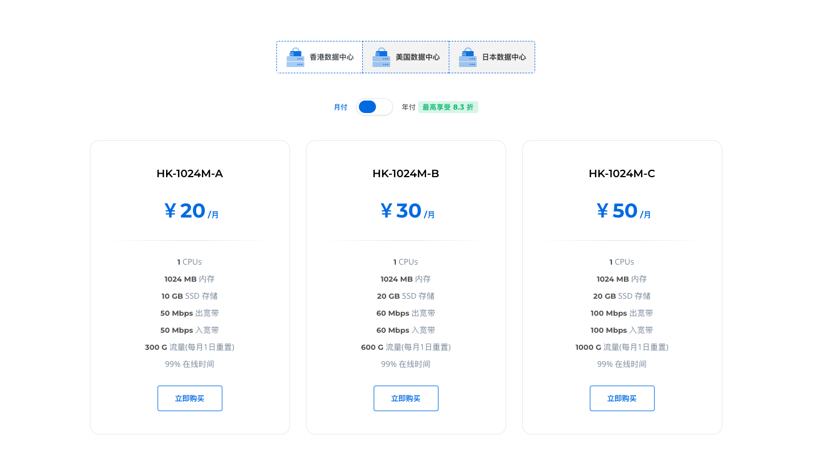Image resolution: width=819 pixels, height=460 pixels.
Task: Select the 年付 billing label
Action: [x=408, y=107]
